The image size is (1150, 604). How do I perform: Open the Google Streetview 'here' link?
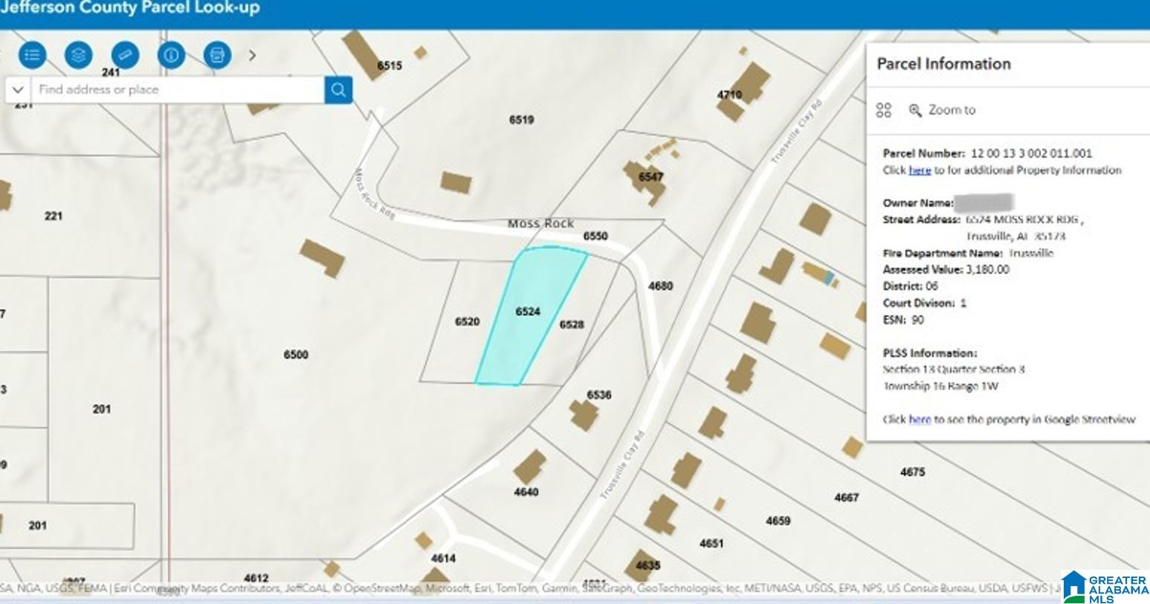coord(920,420)
